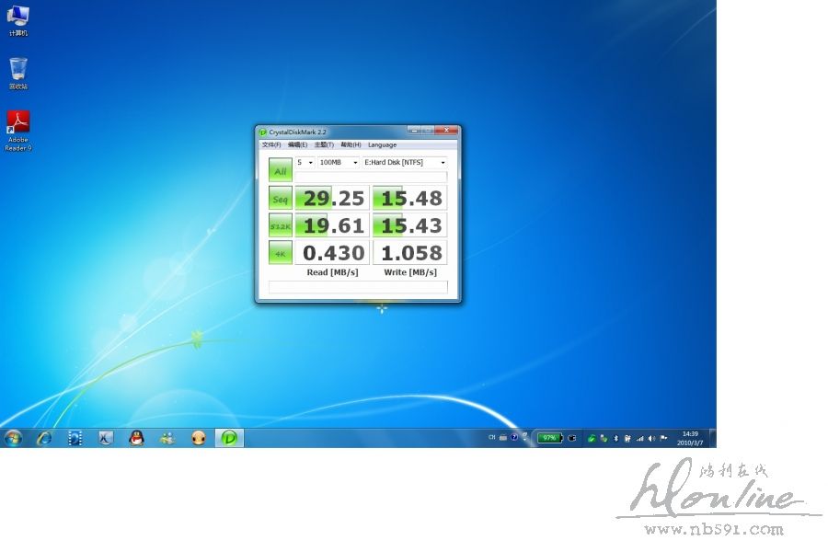
Task: Run all benchmarks with the All button
Action: (280, 170)
